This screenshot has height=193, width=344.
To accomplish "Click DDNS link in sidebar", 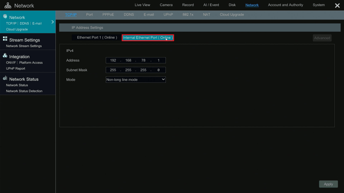I will [24, 23].
